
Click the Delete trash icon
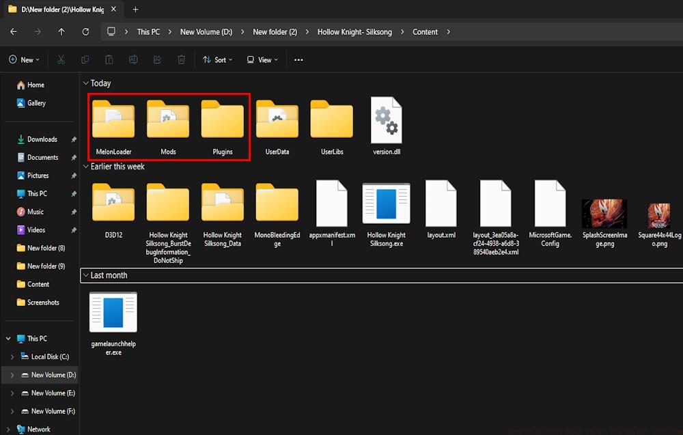point(181,59)
